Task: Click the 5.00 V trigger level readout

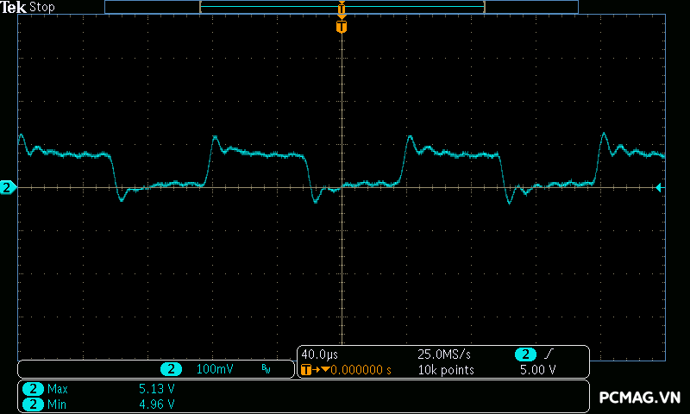Action: click(536, 370)
